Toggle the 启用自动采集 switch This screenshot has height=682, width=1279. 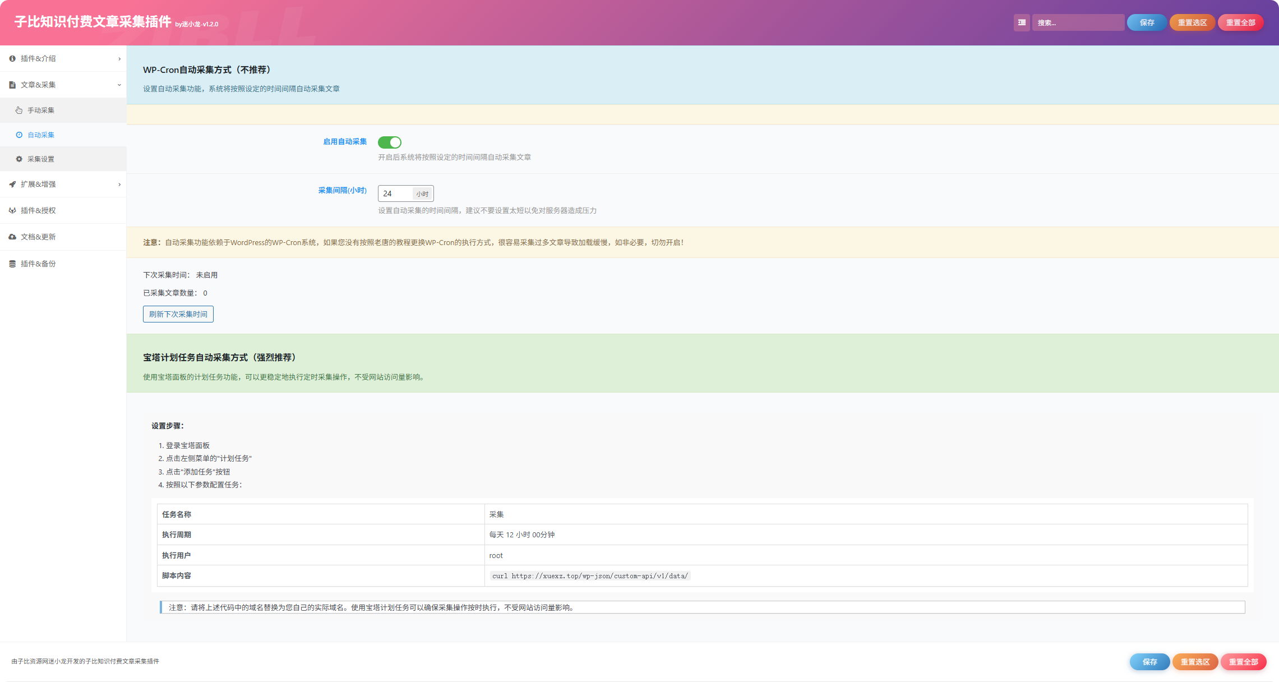click(390, 142)
